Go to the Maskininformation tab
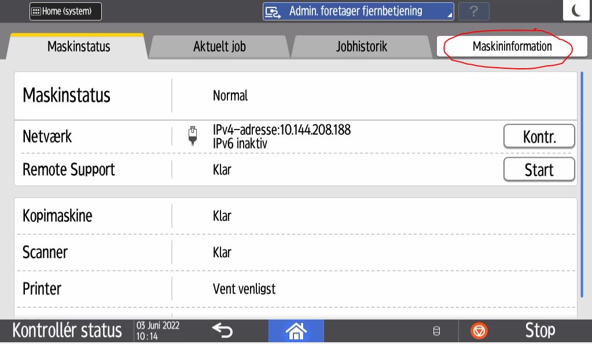This screenshot has height=344, width=592. [512, 47]
